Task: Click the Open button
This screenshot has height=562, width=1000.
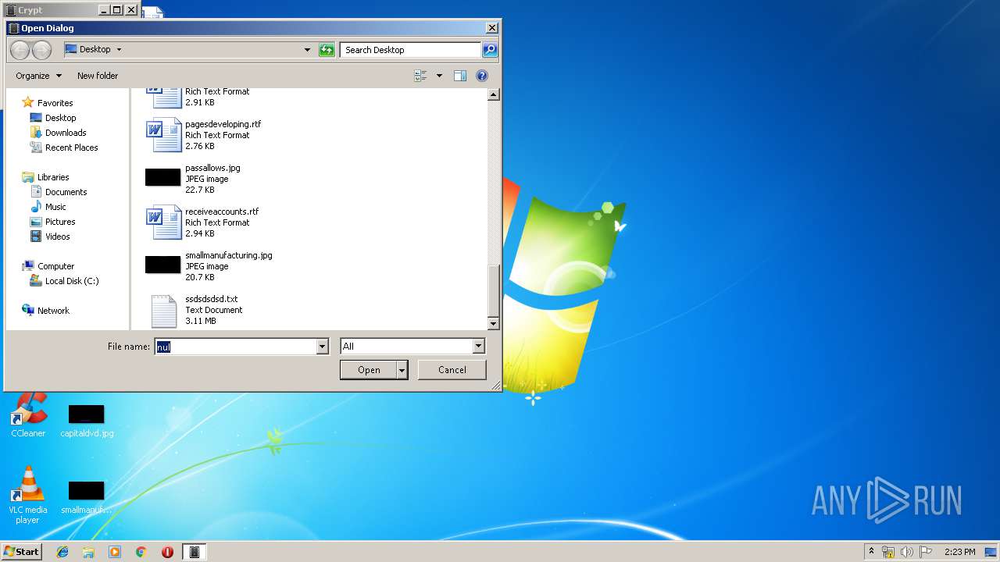Action: pyautogui.click(x=369, y=370)
